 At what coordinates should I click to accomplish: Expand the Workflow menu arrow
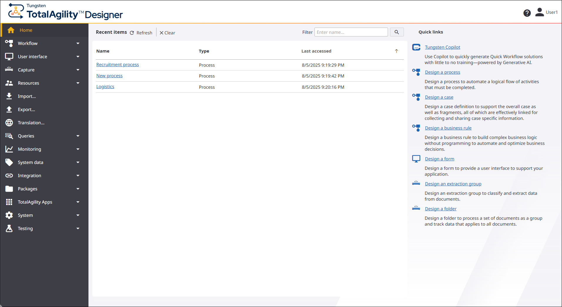tap(78, 43)
